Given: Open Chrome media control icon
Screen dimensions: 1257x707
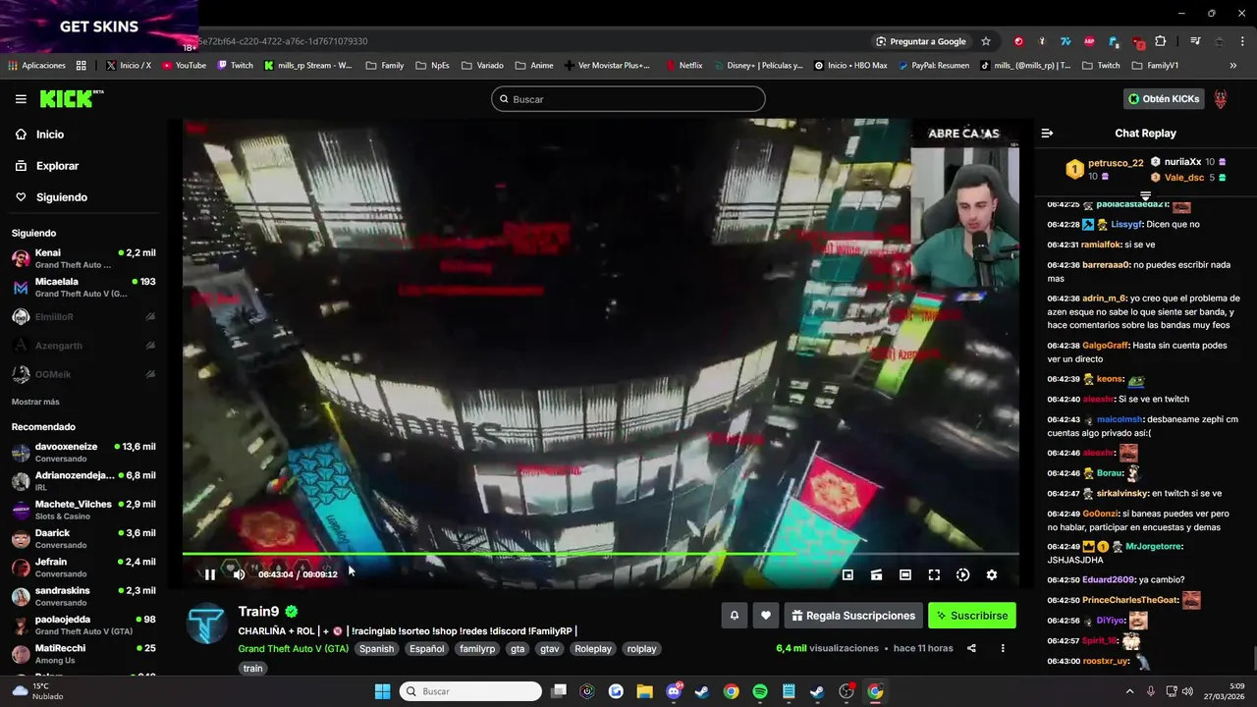Looking at the screenshot, I should tap(1195, 41).
